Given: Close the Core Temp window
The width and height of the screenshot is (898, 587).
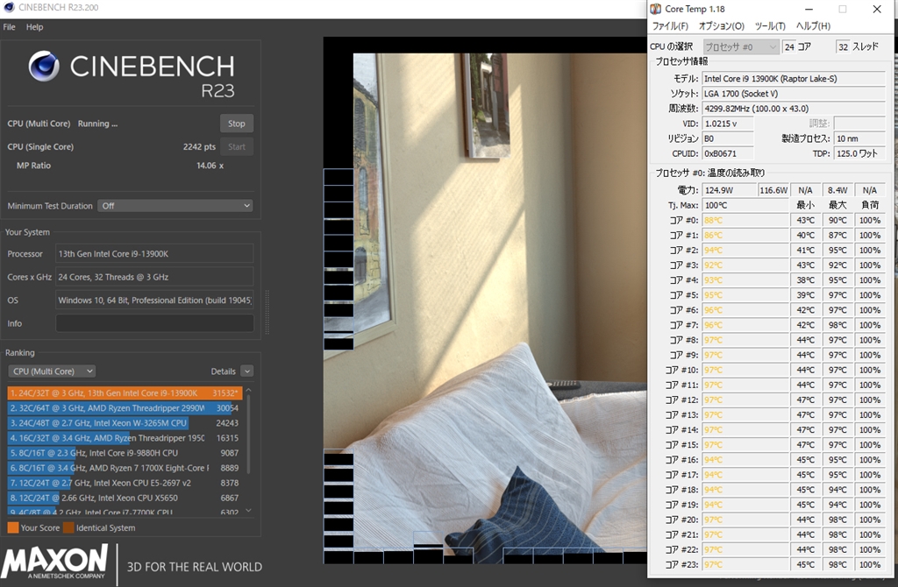Looking at the screenshot, I should point(877,9).
